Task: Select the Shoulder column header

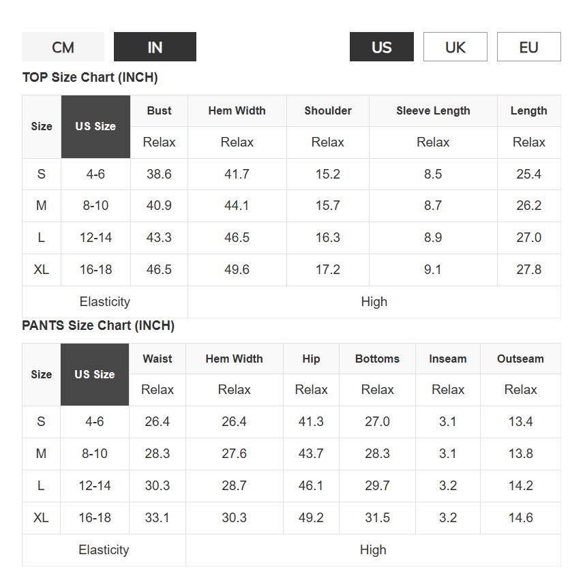Action: [328, 110]
